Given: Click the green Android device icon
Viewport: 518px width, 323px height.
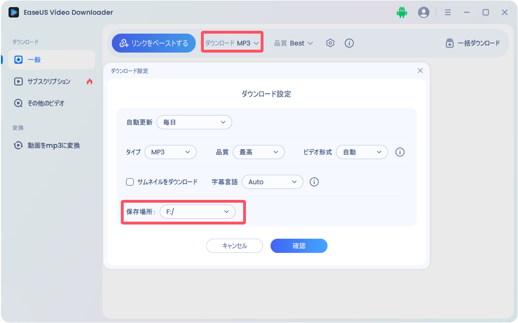Looking at the screenshot, I should tap(401, 12).
